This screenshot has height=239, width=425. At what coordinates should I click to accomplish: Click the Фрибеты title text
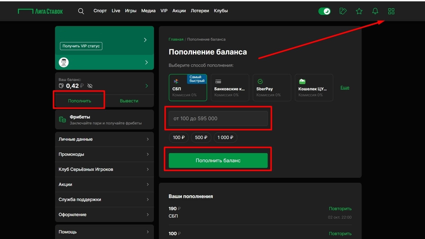pos(80,117)
